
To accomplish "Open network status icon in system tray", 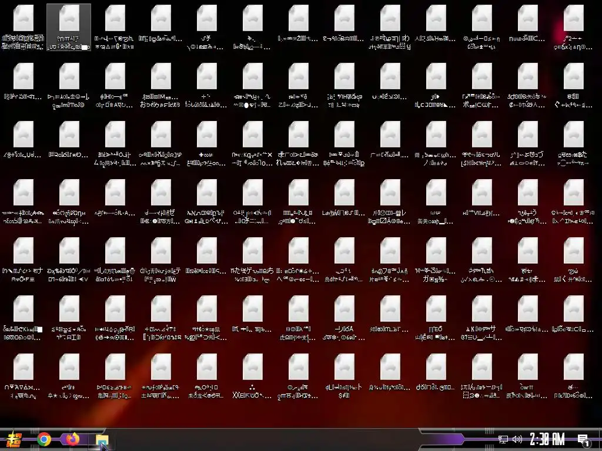I will [x=503, y=439].
